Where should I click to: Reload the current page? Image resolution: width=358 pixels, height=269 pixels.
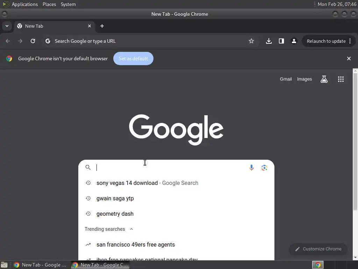(33, 41)
